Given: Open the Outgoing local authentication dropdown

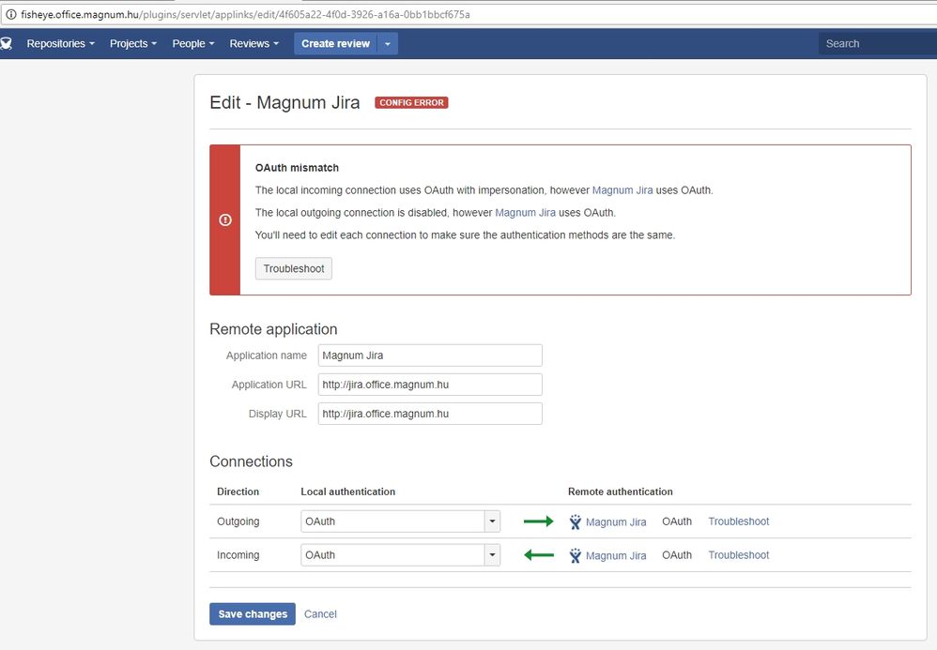Looking at the screenshot, I should [400, 522].
